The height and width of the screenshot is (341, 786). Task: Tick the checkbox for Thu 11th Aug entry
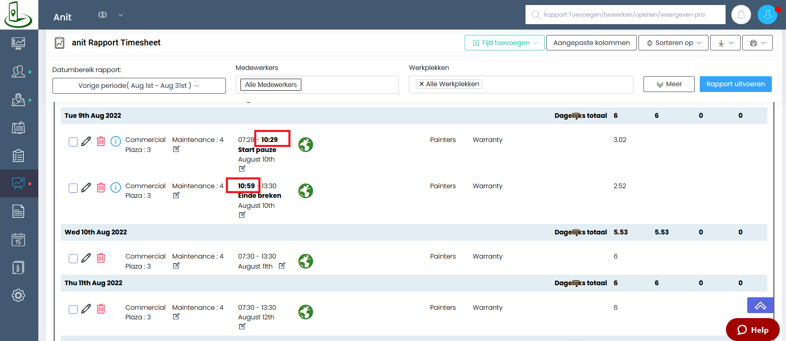tap(73, 309)
